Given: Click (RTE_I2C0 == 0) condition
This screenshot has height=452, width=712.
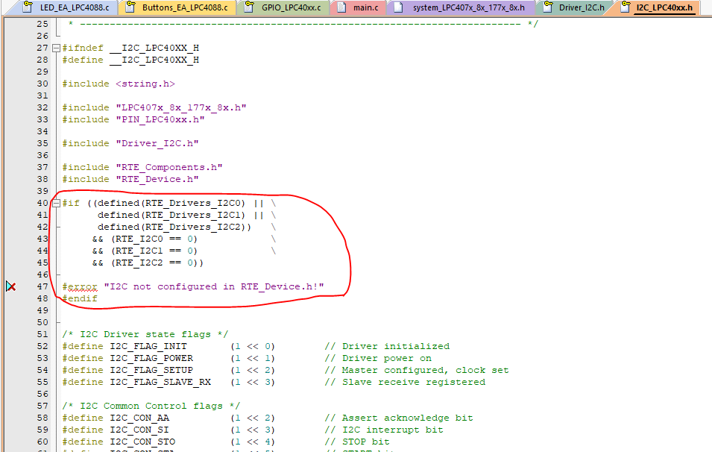Looking at the screenshot, I should pyautogui.click(x=154, y=239).
